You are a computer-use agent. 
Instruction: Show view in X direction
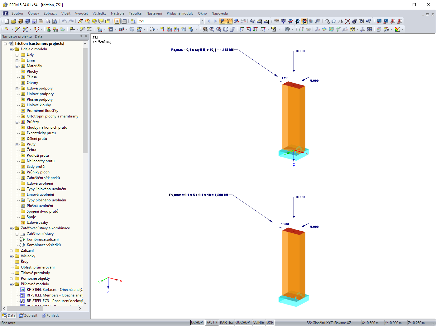242,29
